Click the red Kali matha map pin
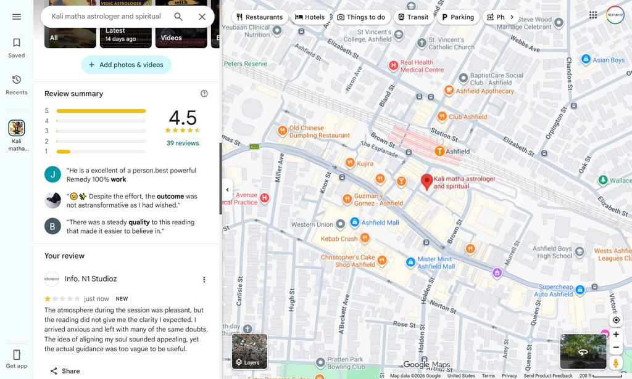 [427, 182]
